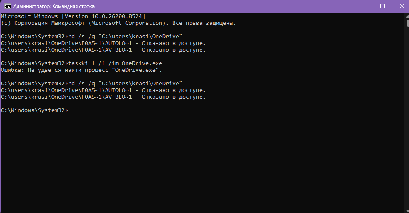Click the scrollbar up arrow

pos(407,16)
